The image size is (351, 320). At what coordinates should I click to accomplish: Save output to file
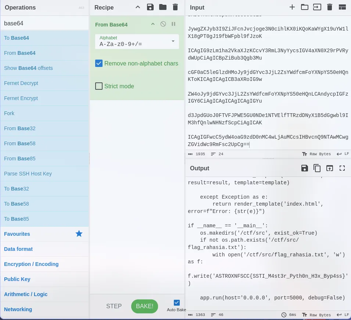tap(304, 168)
